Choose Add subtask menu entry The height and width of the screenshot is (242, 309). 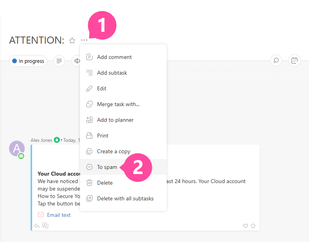(x=112, y=73)
